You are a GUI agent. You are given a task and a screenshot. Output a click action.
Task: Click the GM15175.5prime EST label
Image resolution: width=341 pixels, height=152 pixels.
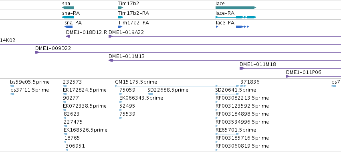pos(136,82)
